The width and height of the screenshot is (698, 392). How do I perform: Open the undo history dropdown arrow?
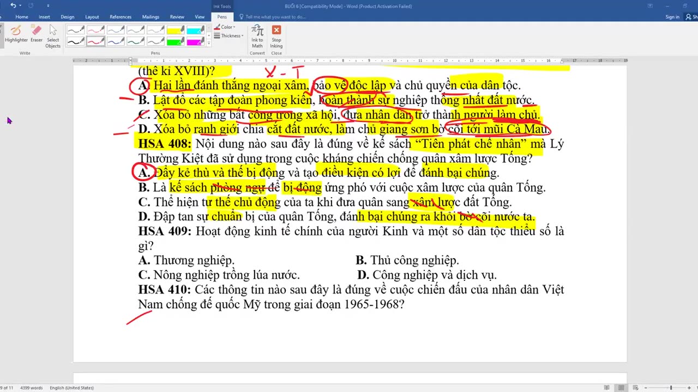20,6
